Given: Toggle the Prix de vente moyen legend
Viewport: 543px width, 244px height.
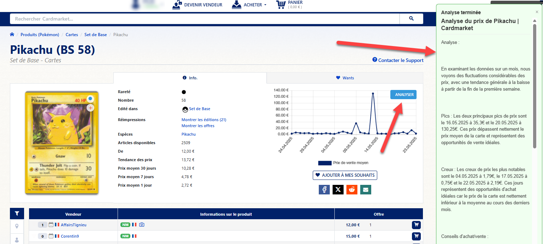Looking at the screenshot, I should [x=343, y=163].
